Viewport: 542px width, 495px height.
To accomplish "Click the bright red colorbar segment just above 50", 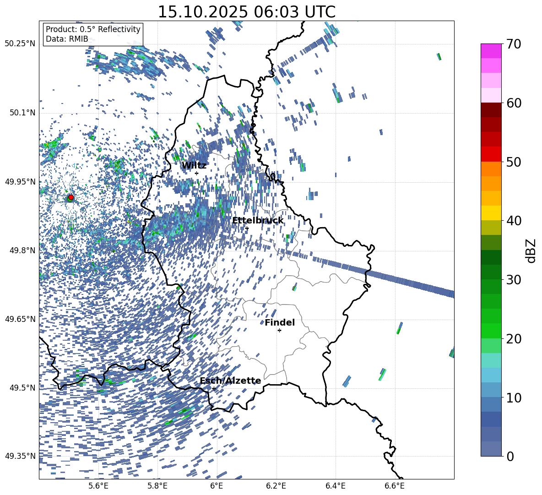I will click(491, 154).
